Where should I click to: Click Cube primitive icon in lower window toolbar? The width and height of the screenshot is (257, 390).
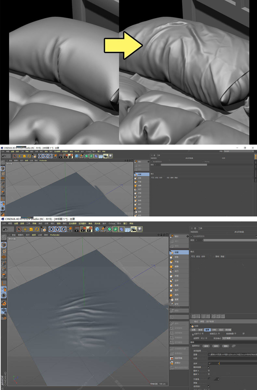98,229
